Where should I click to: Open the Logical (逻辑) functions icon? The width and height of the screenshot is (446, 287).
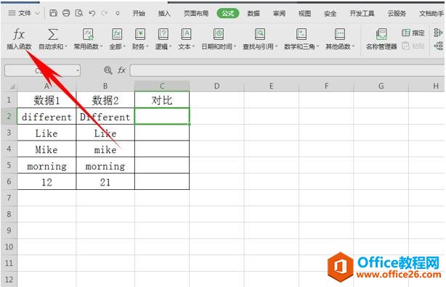163,34
